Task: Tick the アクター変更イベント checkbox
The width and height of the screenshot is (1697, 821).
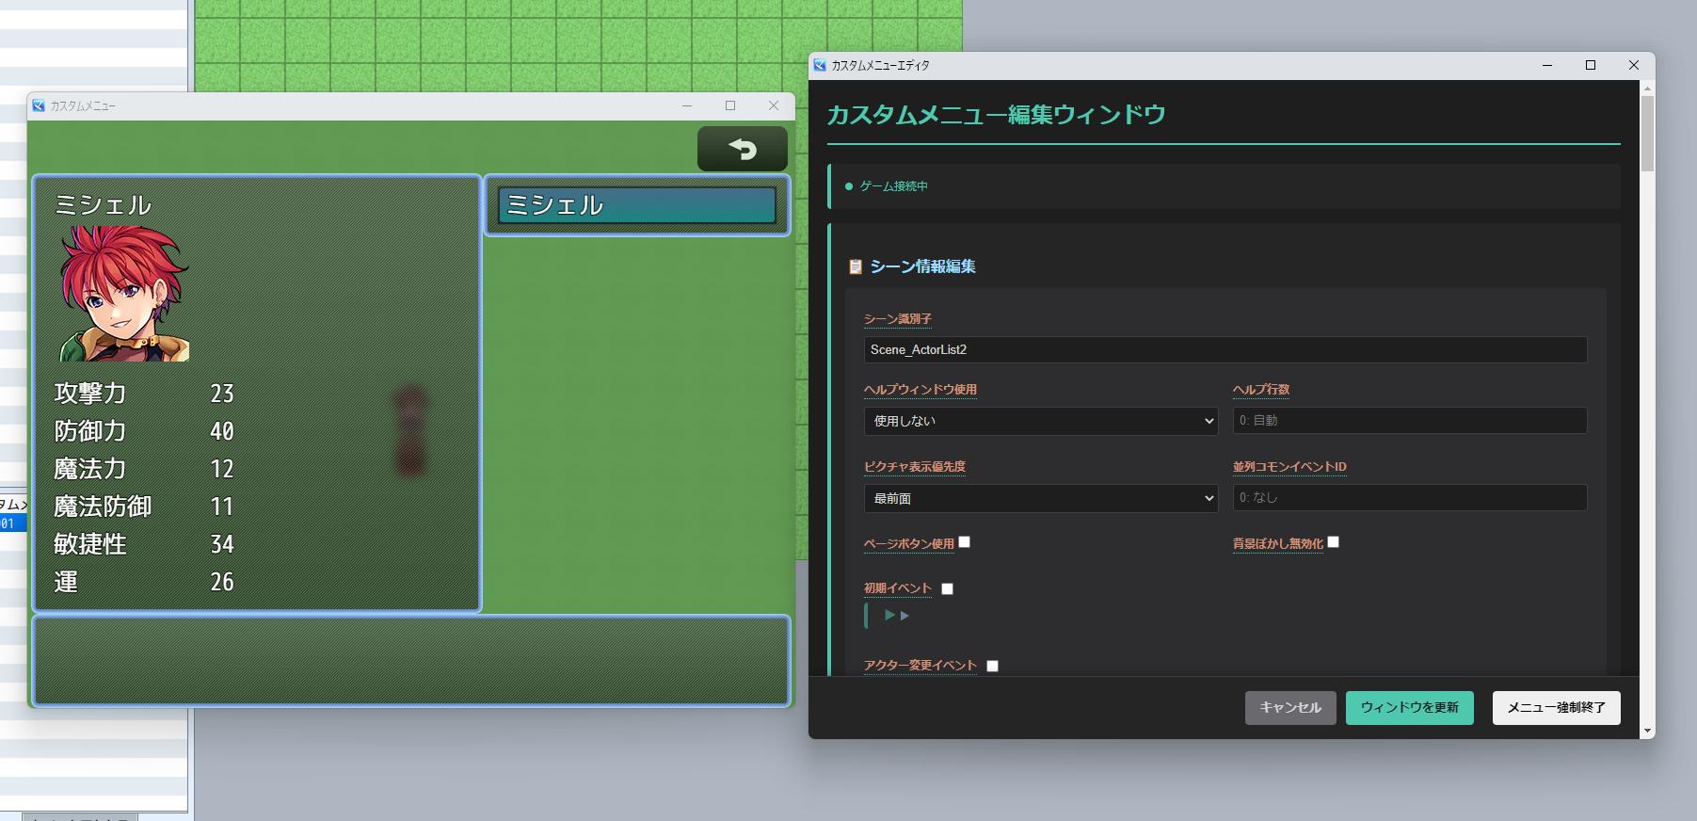Action: (992, 667)
